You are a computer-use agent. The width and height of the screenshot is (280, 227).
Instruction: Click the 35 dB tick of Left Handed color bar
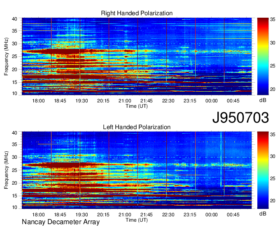[x=273, y=134]
